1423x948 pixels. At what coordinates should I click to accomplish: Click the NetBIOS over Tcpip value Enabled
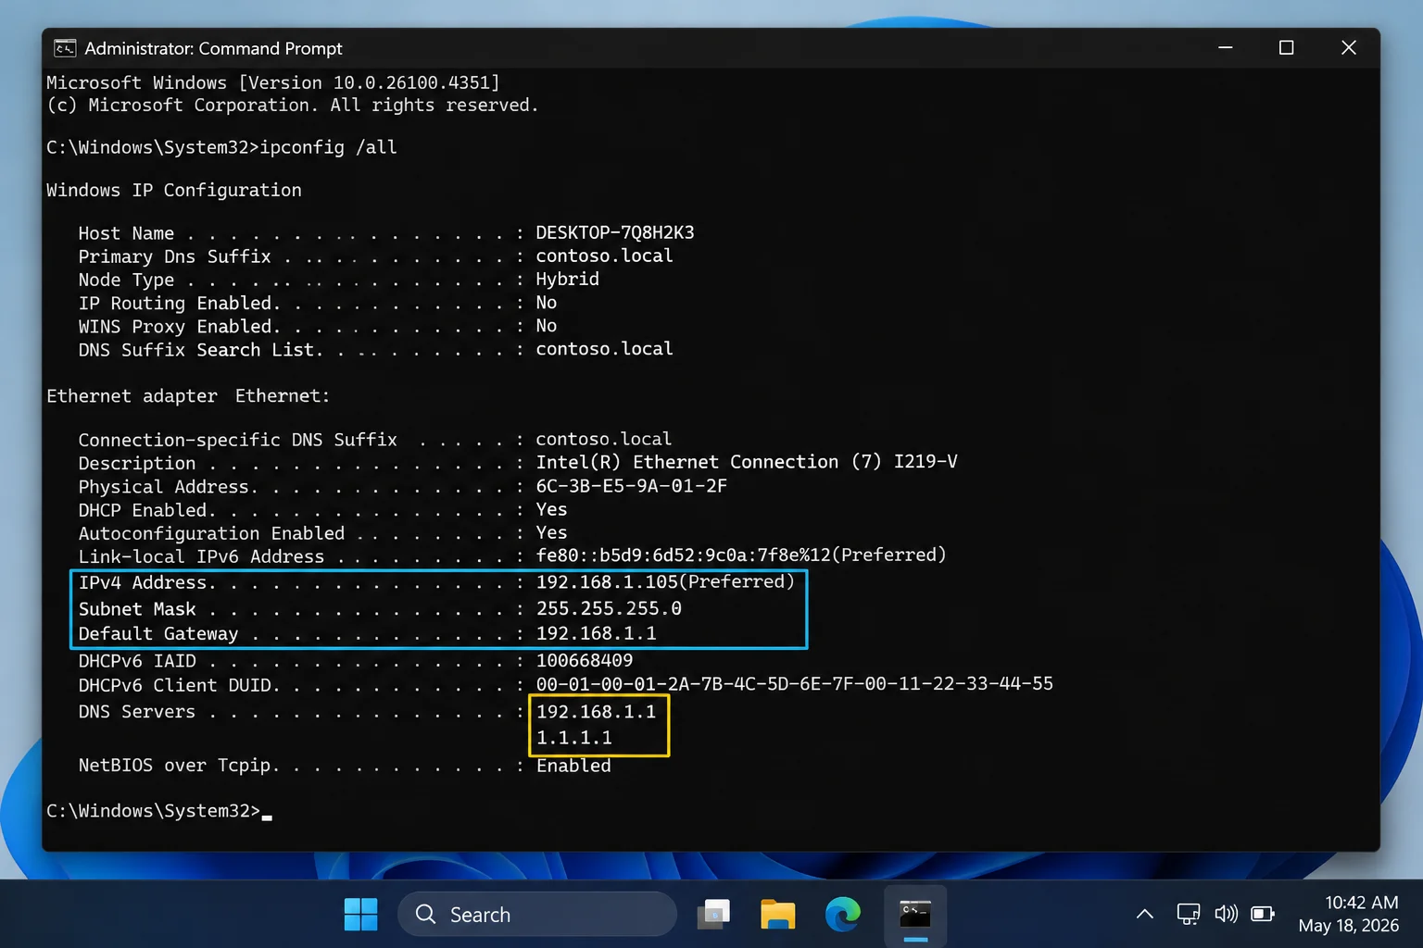click(573, 766)
